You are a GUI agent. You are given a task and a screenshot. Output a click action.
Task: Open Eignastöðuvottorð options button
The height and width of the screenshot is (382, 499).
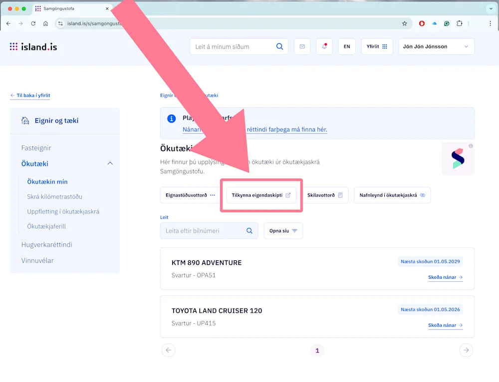tap(190, 195)
